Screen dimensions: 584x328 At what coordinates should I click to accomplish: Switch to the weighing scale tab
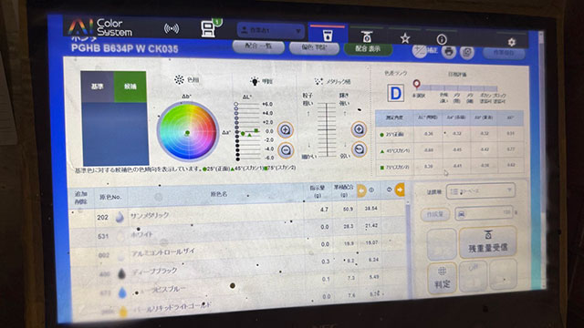(367, 36)
